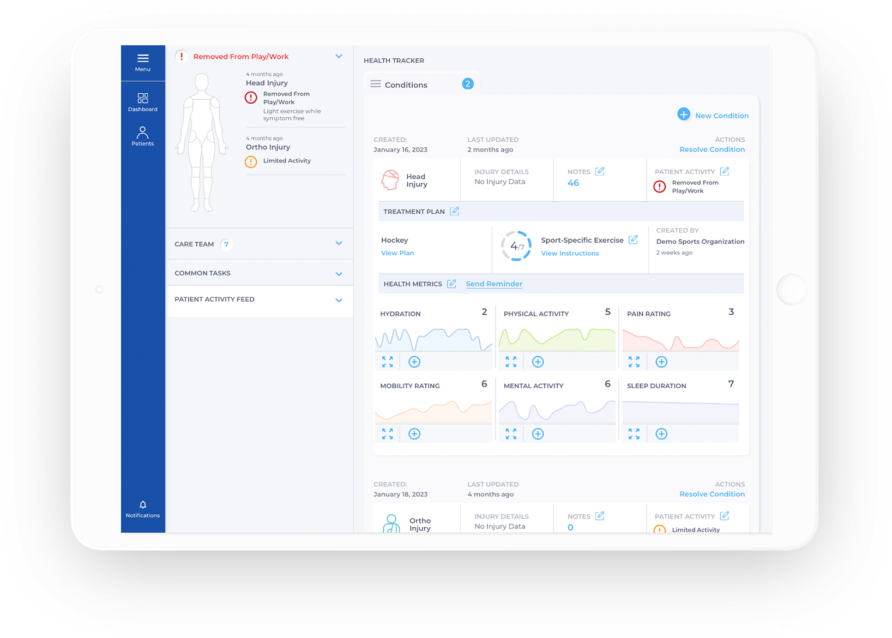Click the Ortho Injury person icon

click(391, 523)
